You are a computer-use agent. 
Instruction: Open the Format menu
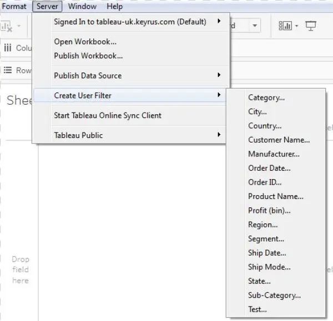(x=14, y=6)
